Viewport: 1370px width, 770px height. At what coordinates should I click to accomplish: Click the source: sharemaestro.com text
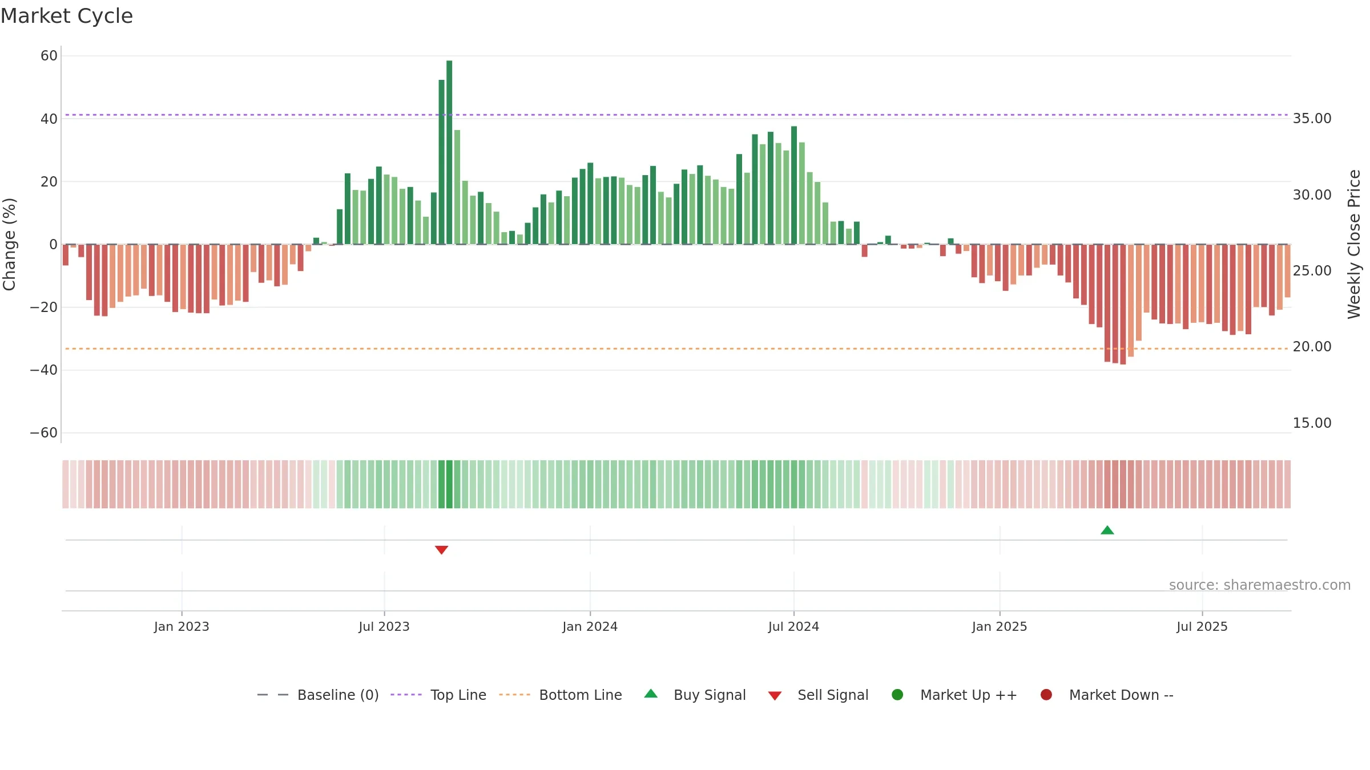(x=1260, y=585)
